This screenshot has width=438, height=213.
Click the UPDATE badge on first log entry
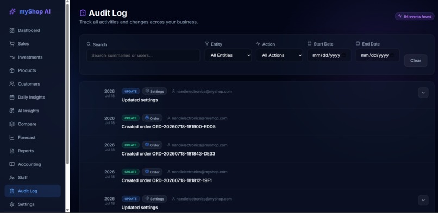coord(130,92)
